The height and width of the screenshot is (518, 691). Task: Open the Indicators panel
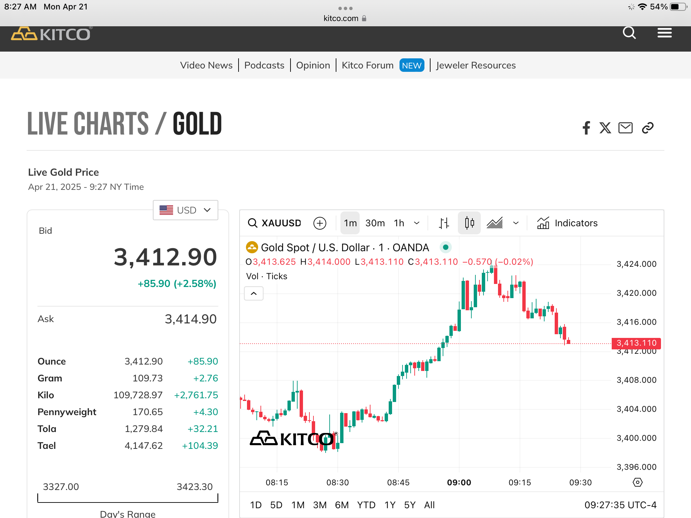coord(567,223)
